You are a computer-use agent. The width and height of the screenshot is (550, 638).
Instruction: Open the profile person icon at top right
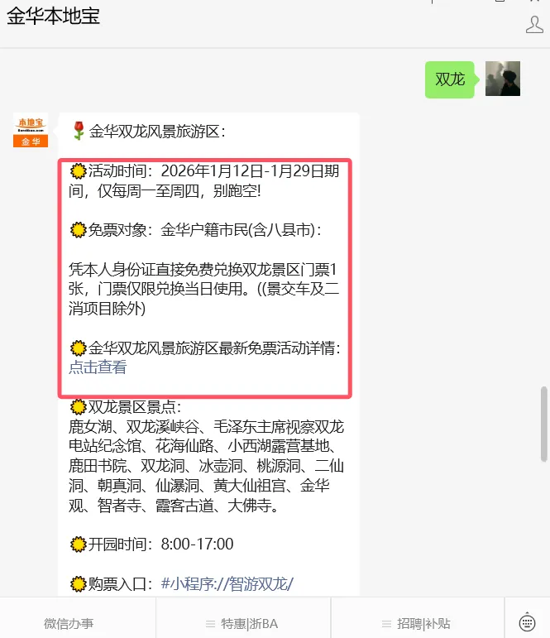534,25
